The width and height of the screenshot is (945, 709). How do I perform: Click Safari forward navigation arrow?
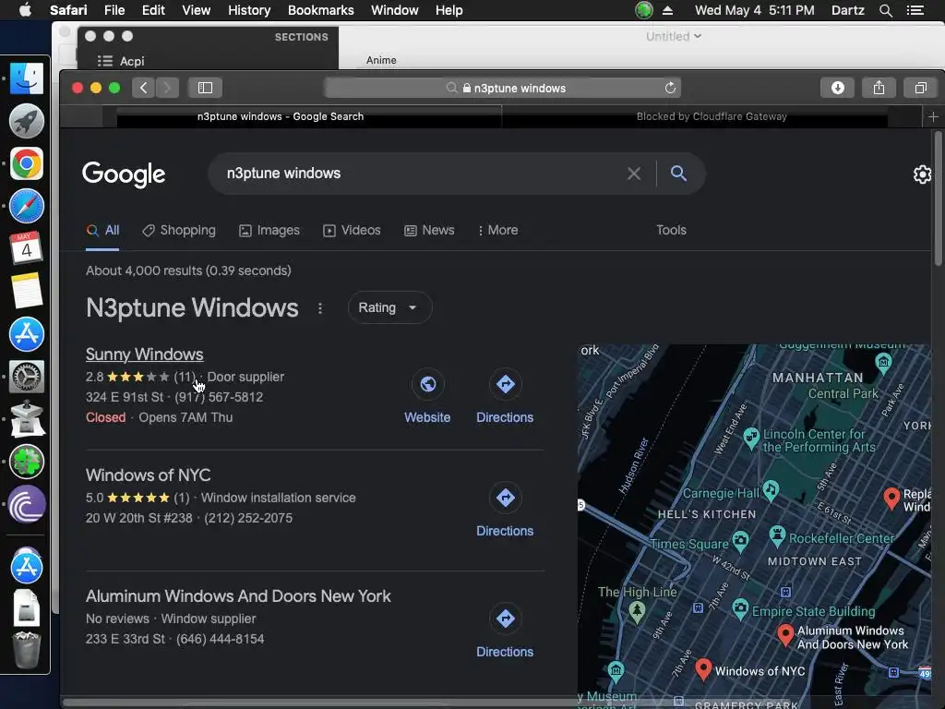coord(167,88)
